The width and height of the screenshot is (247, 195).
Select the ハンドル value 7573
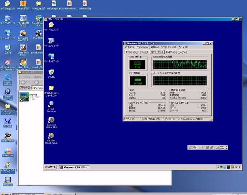pyautogui.click(x=162, y=93)
